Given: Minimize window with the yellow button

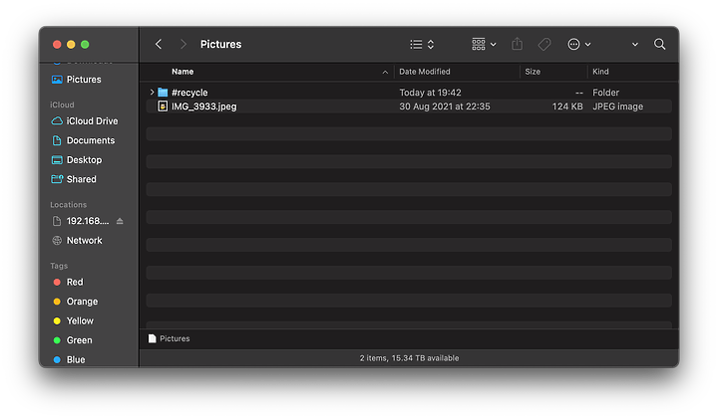Looking at the screenshot, I should pos(71,45).
